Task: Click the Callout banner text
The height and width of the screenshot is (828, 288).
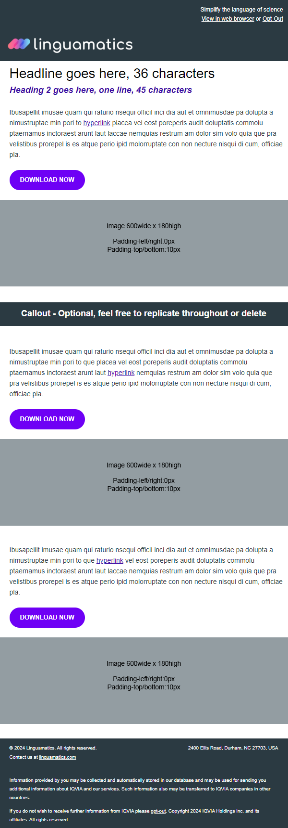Action: click(x=144, y=313)
